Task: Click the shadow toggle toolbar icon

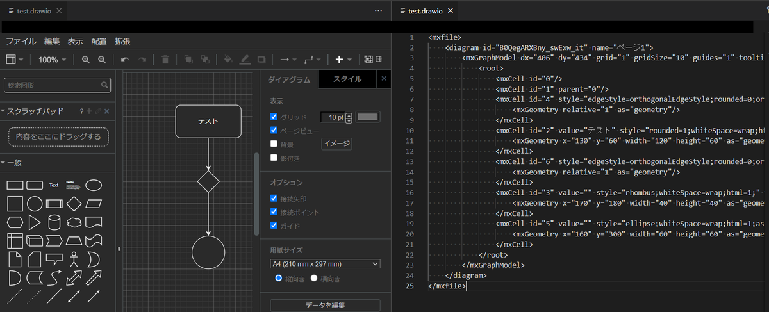Action: coord(261,60)
